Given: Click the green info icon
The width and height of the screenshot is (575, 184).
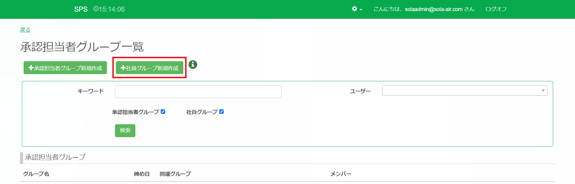Looking at the screenshot, I should tap(193, 64).
